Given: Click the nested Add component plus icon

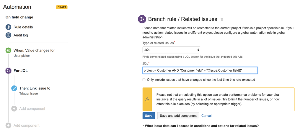Looking at the screenshot, I should tap(14, 109).
